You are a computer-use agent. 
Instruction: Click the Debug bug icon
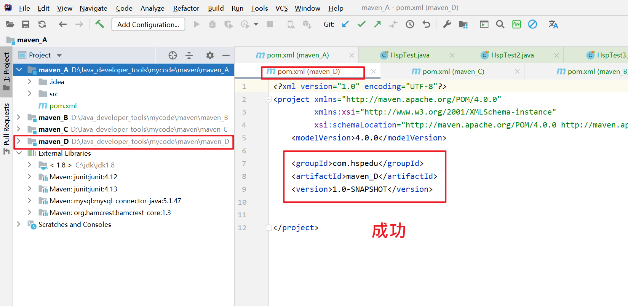[x=212, y=24]
